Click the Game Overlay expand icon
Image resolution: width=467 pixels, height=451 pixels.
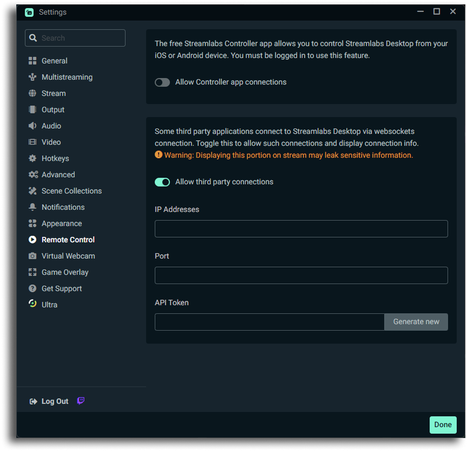pyautogui.click(x=32, y=272)
